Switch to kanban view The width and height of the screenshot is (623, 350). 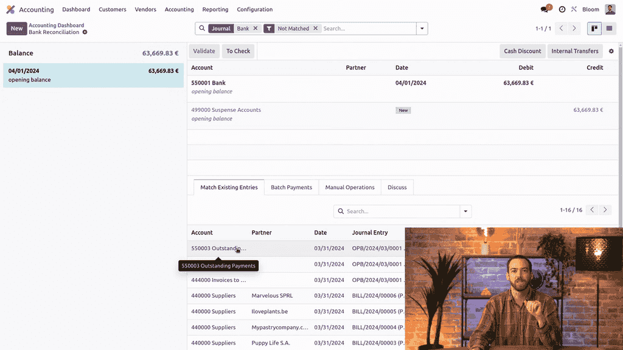tap(594, 29)
